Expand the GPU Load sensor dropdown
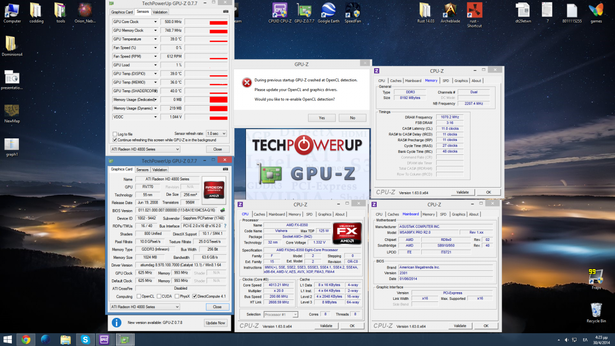 coord(155,65)
